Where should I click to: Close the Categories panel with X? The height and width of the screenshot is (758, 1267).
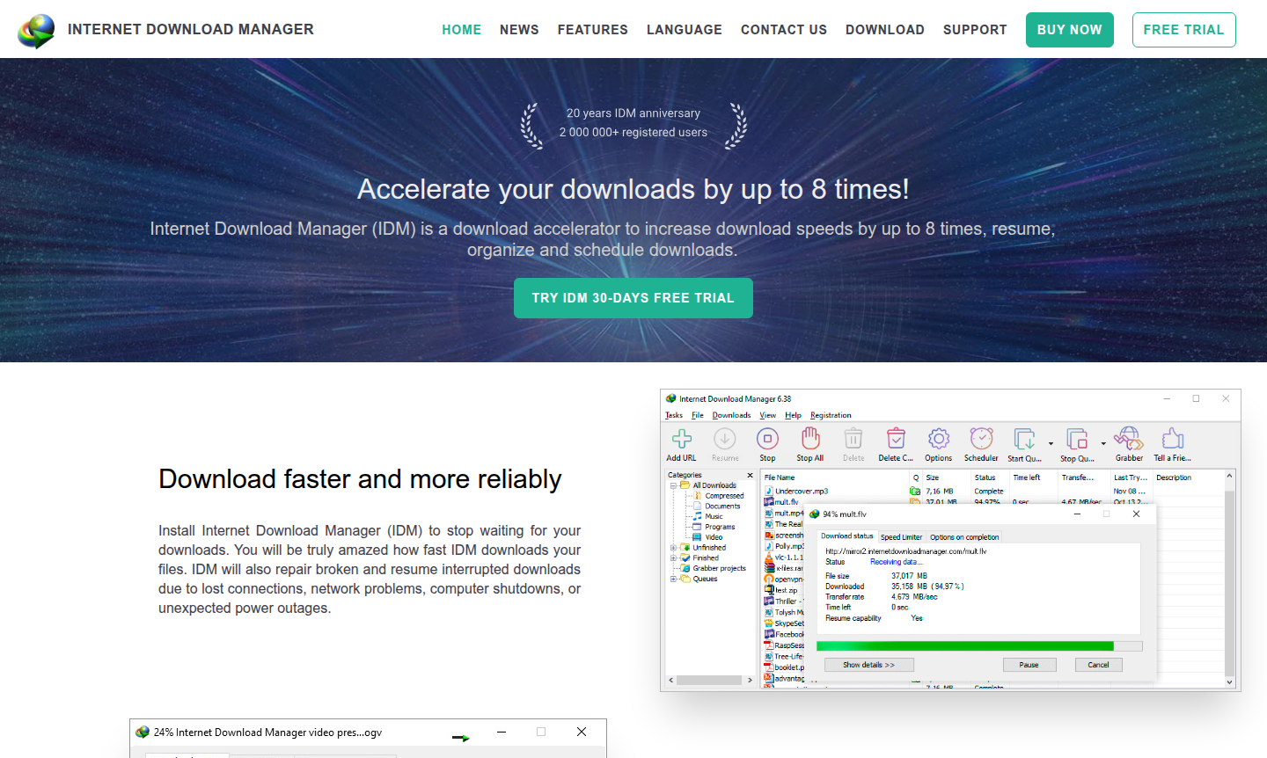point(750,476)
